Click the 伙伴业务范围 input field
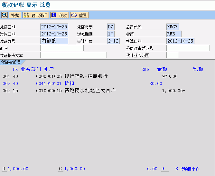Viewport: 215px width, 176px height. [173, 55]
